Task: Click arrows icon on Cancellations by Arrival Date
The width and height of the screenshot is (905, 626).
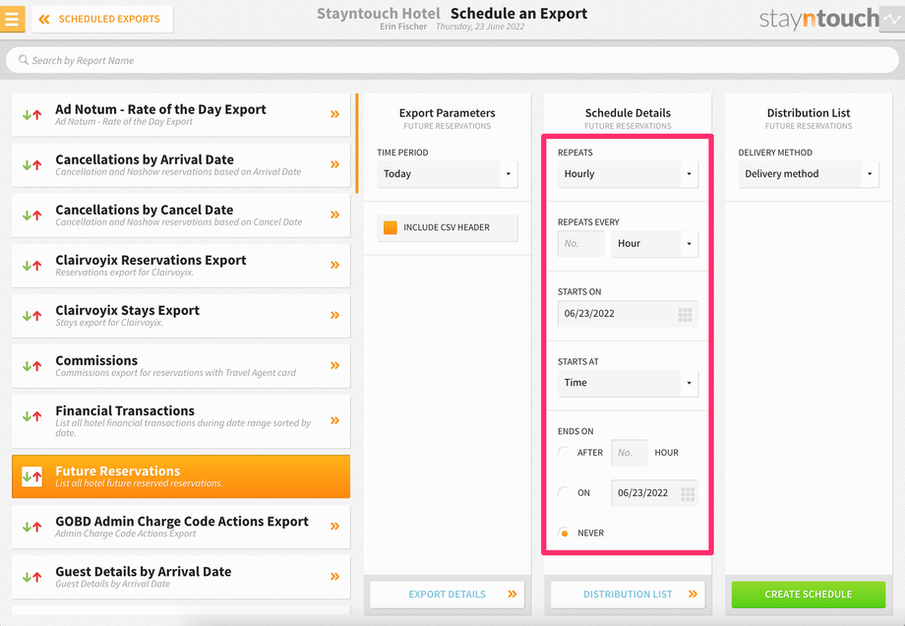Action: click(31, 165)
